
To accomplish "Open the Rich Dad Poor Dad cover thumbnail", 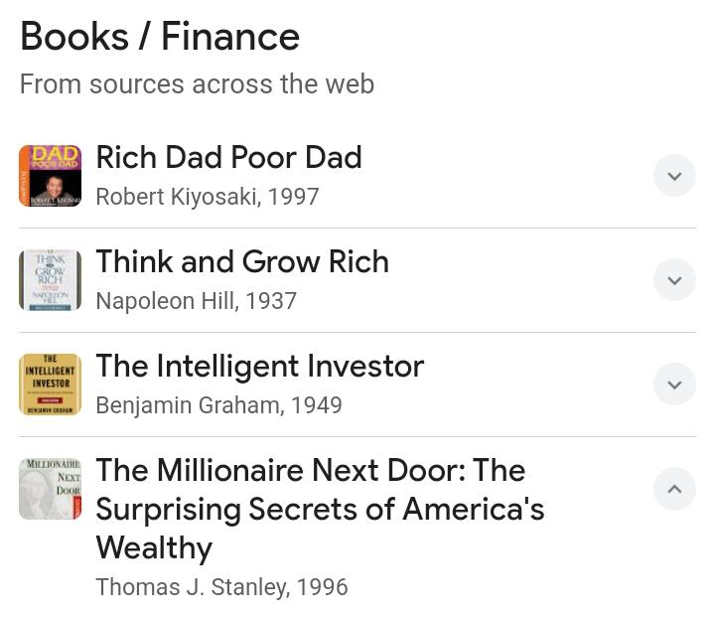I will (51, 176).
